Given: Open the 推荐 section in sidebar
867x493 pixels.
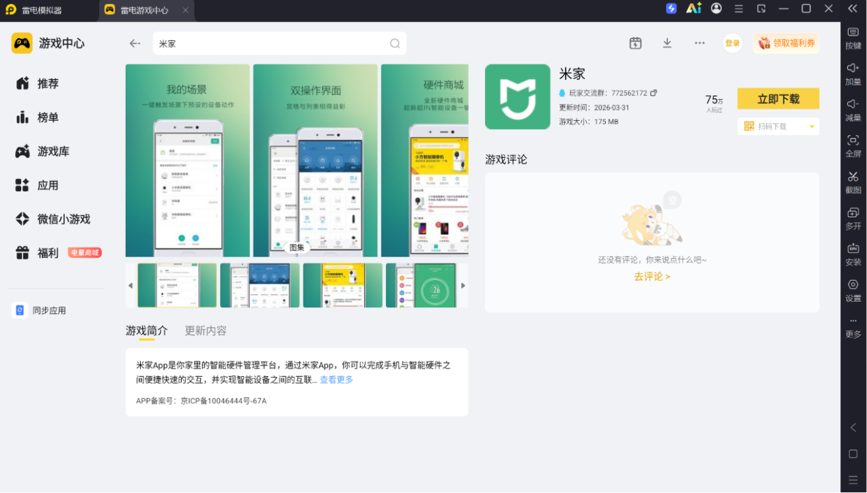Looking at the screenshot, I should [x=38, y=83].
